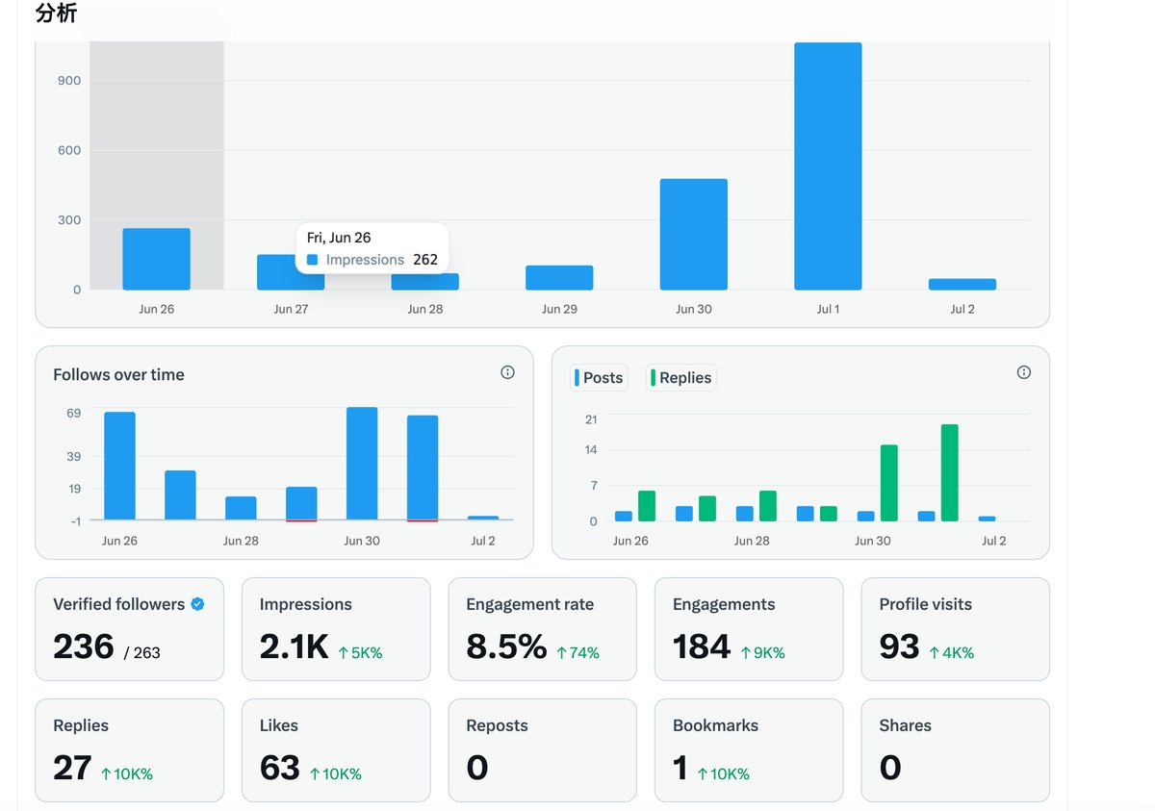Click the 4K% change on Profile visits
Screen dimensions: 1155x811
click(x=951, y=653)
